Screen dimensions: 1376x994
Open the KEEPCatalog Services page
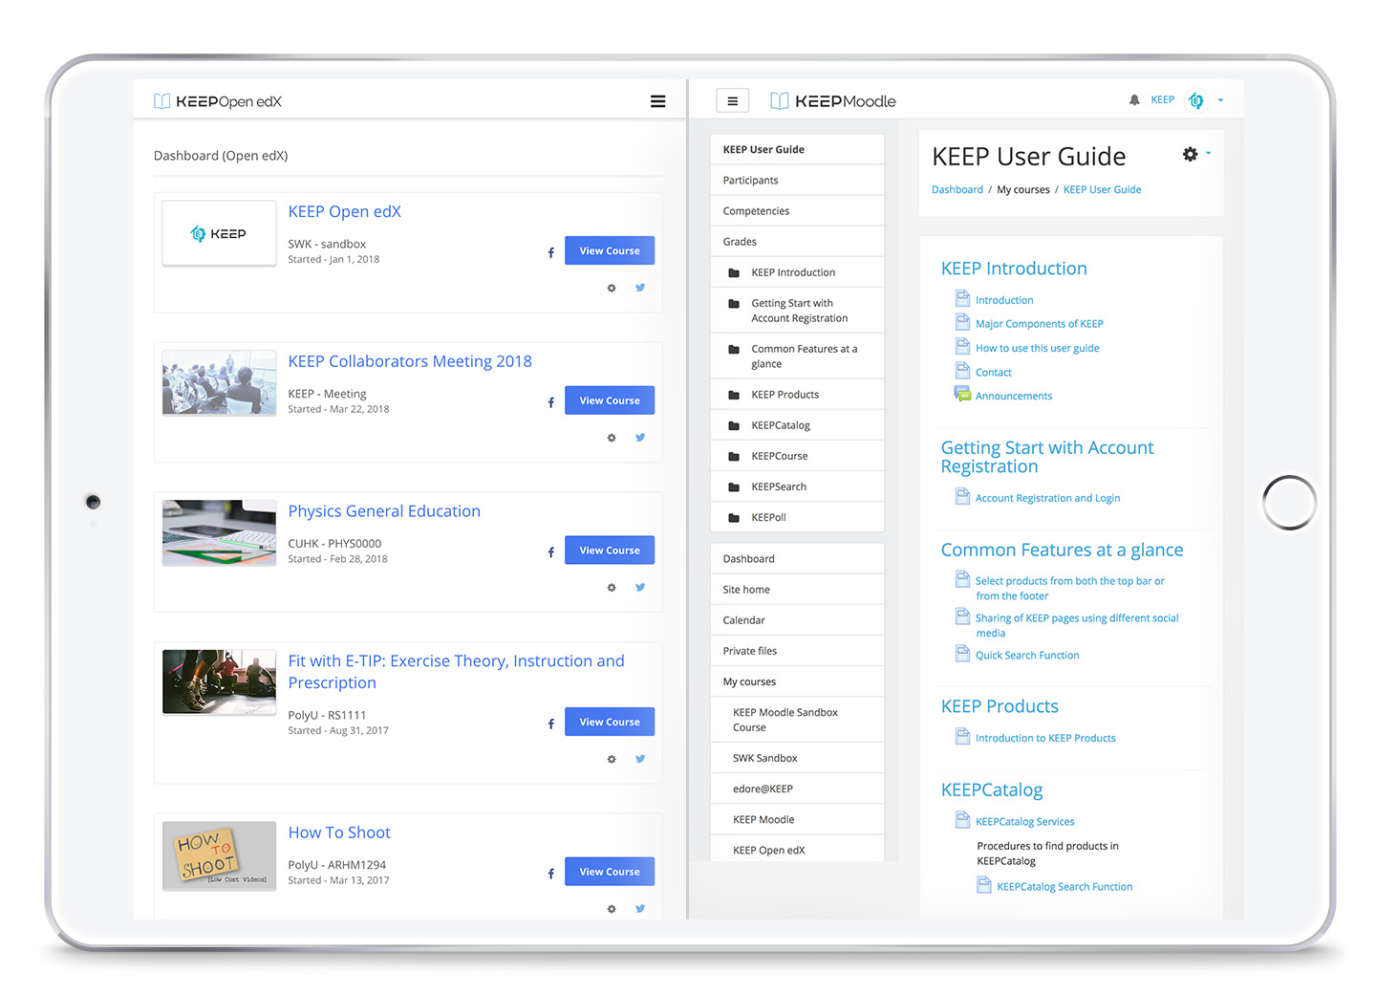(x=1024, y=821)
